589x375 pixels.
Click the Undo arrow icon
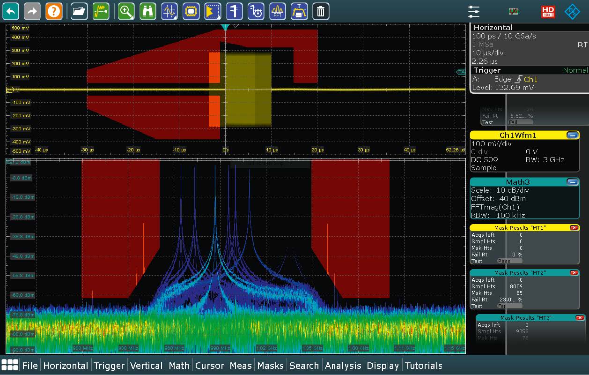point(11,11)
